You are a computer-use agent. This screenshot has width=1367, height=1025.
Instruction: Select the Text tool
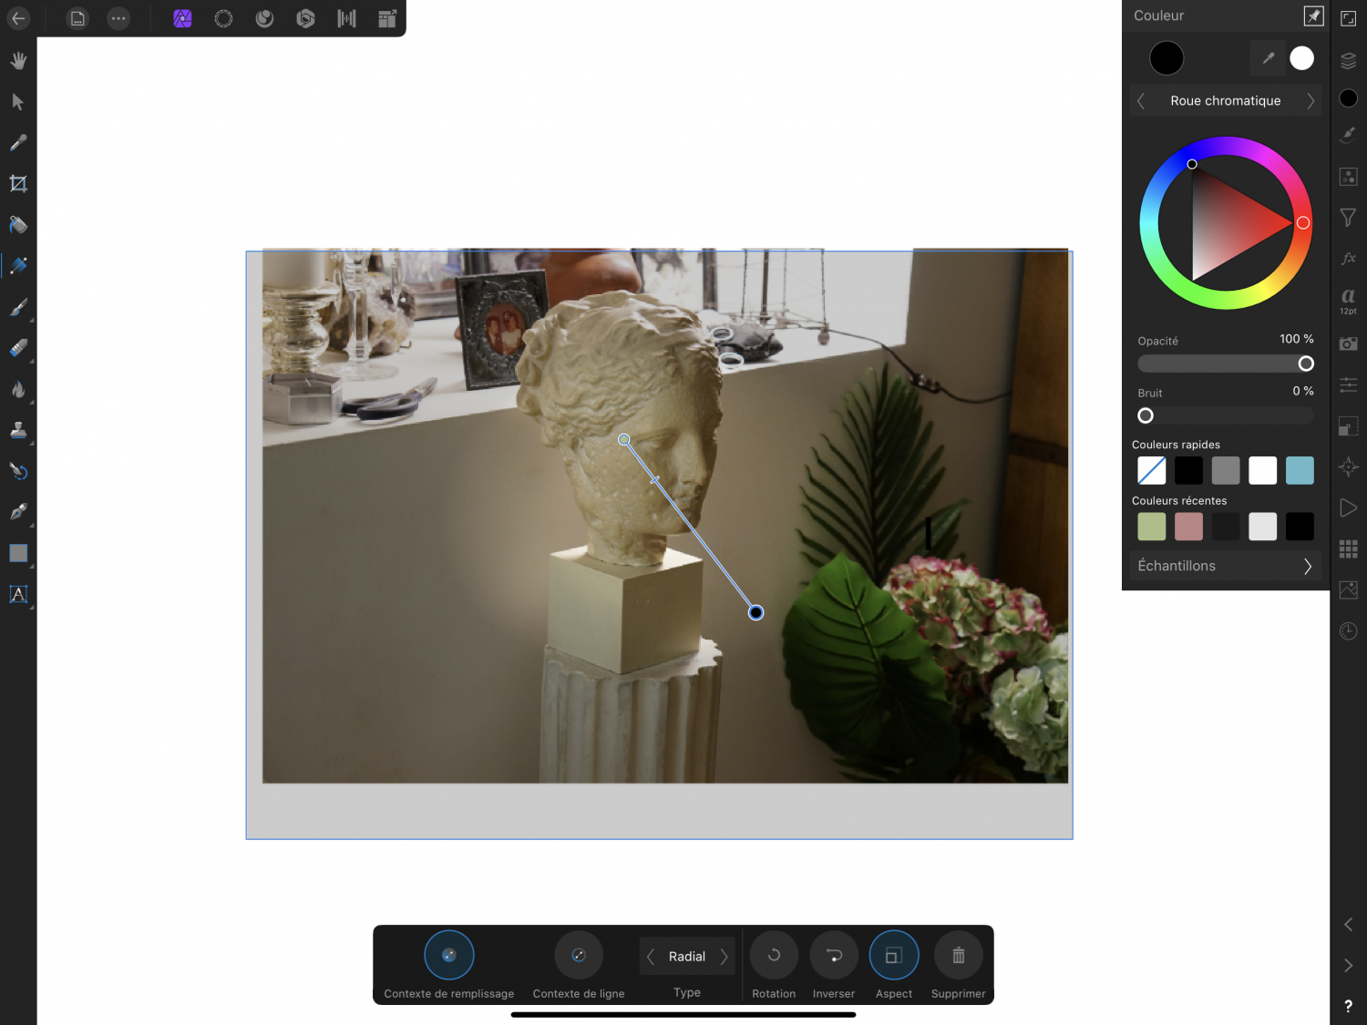(18, 594)
